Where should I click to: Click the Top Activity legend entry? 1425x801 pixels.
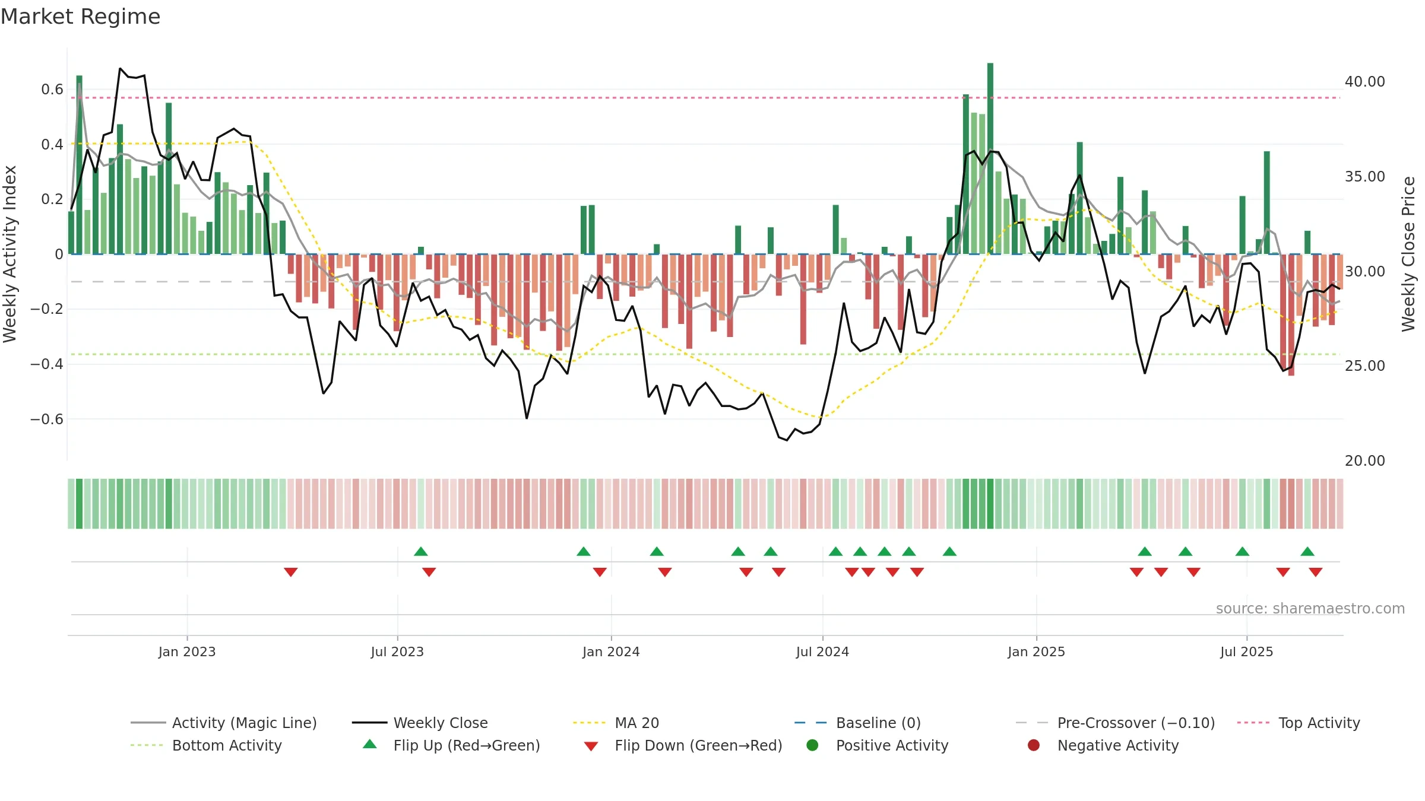pyautogui.click(x=1299, y=723)
